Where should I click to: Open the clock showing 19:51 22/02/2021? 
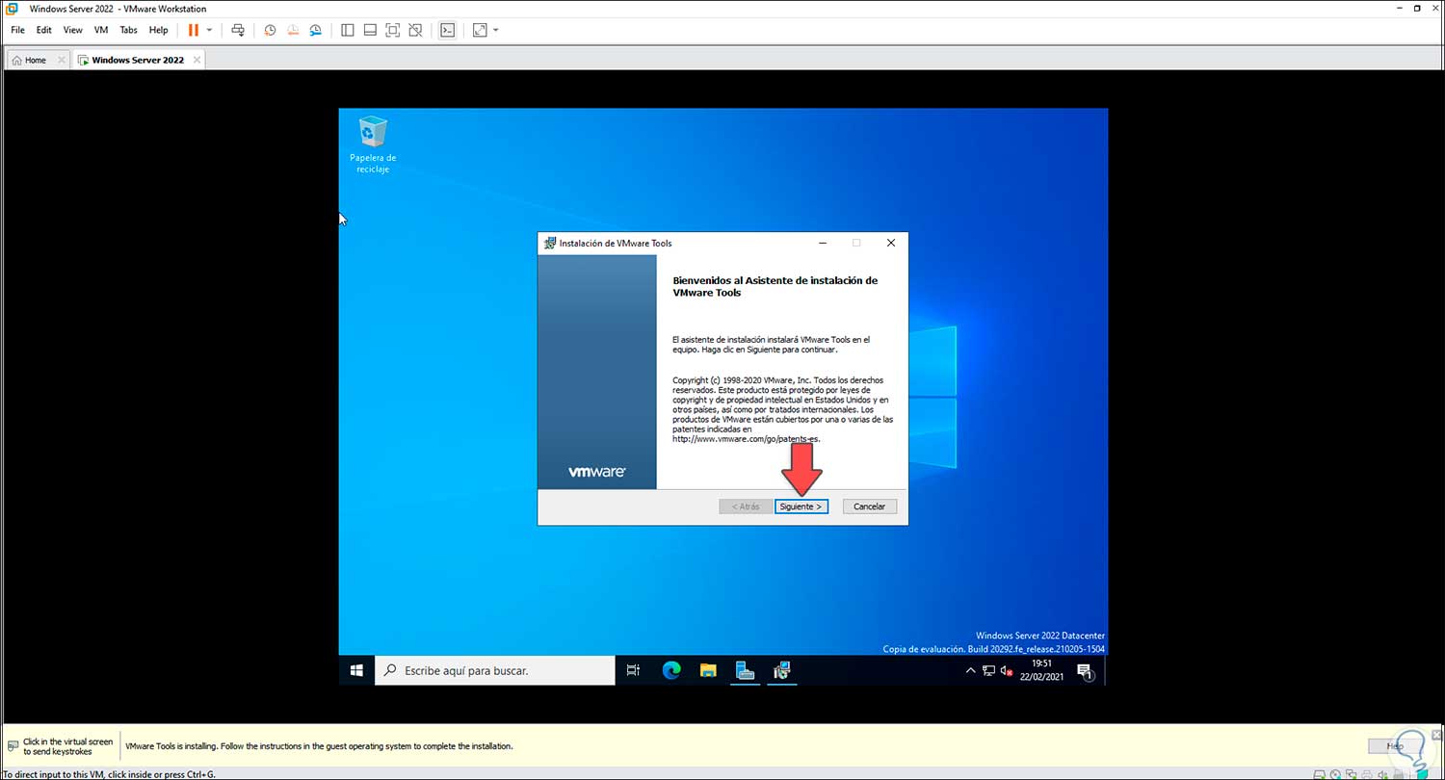click(1042, 670)
